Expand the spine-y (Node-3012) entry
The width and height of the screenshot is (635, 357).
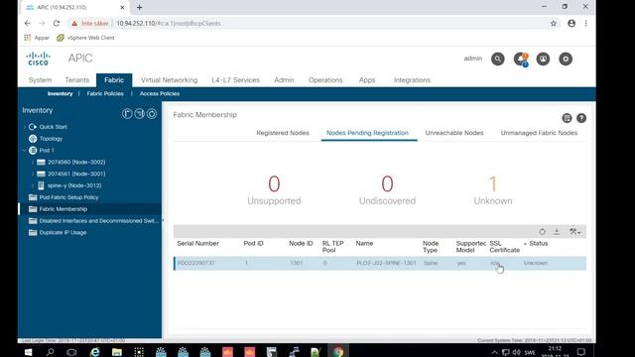pyautogui.click(x=33, y=185)
